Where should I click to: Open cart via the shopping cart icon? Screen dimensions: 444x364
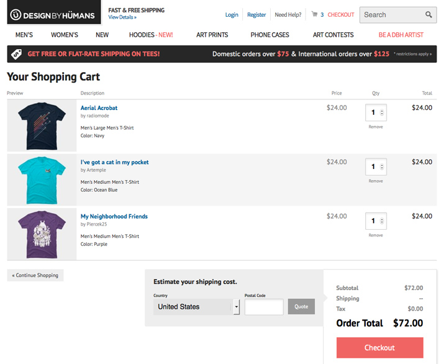click(x=314, y=14)
